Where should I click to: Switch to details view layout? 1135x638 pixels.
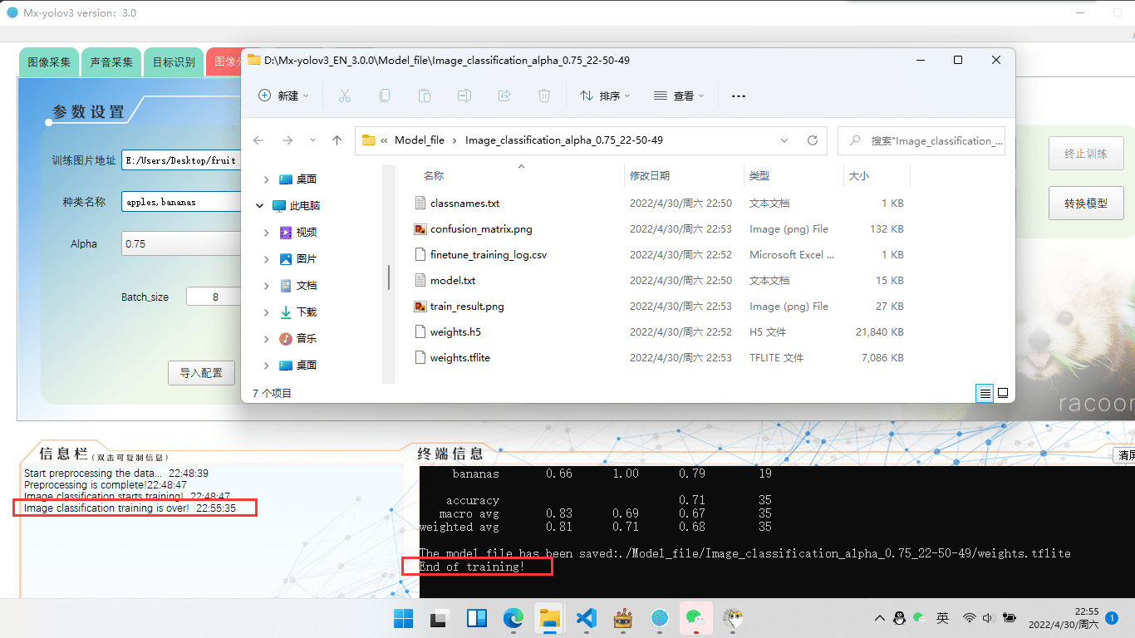coord(985,393)
